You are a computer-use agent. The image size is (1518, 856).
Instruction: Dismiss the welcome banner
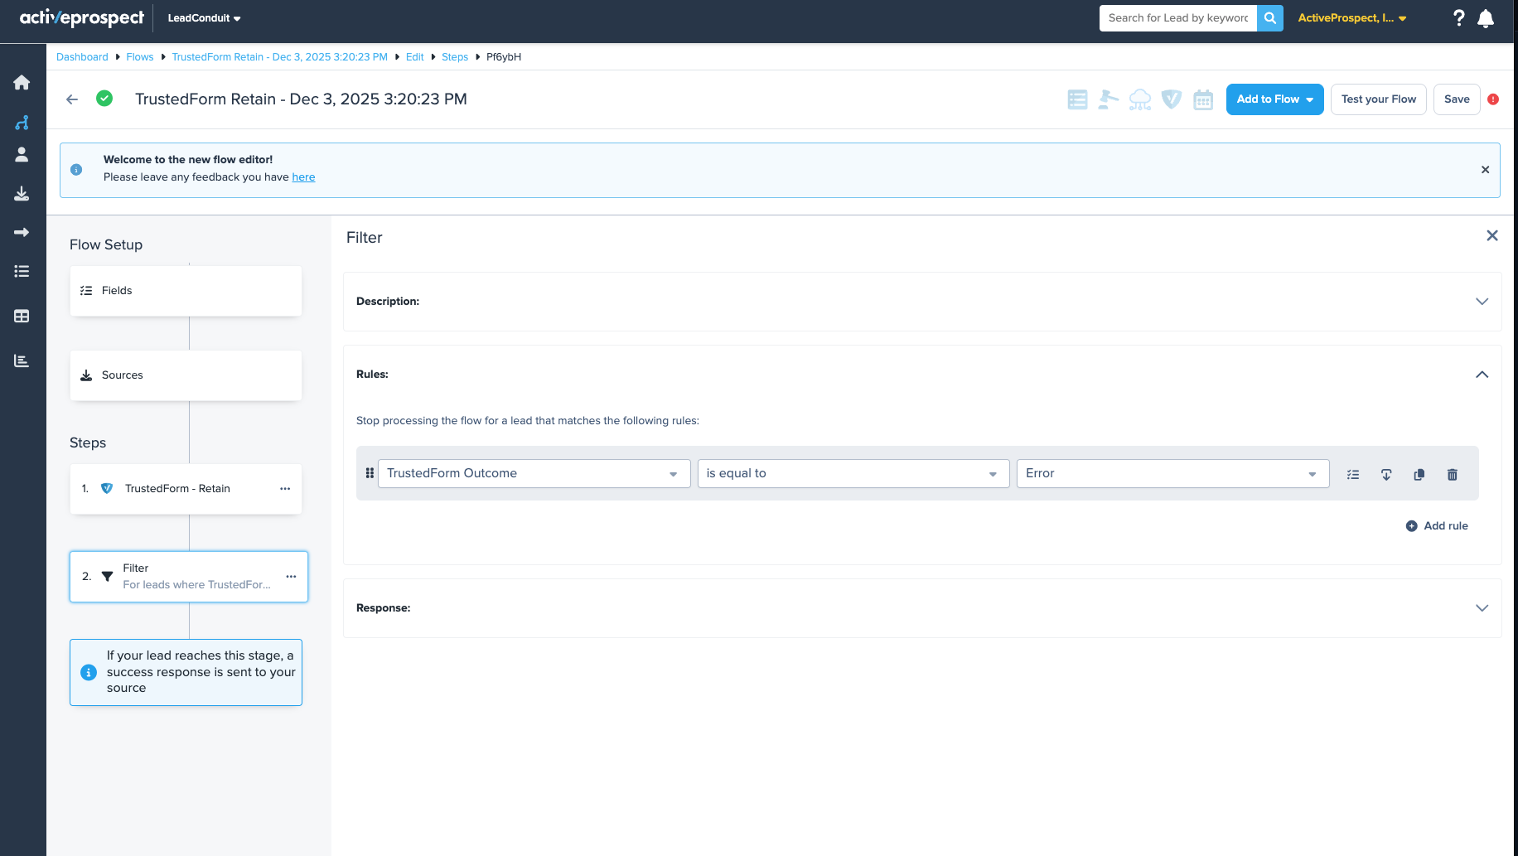click(1486, 170)
